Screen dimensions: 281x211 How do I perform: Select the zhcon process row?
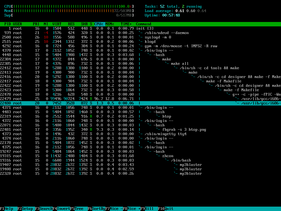pyautogui.click(x=140, y=156)
